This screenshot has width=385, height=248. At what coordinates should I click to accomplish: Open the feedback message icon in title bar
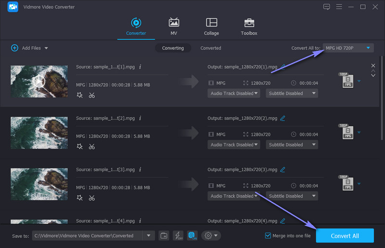click(327, 7)
